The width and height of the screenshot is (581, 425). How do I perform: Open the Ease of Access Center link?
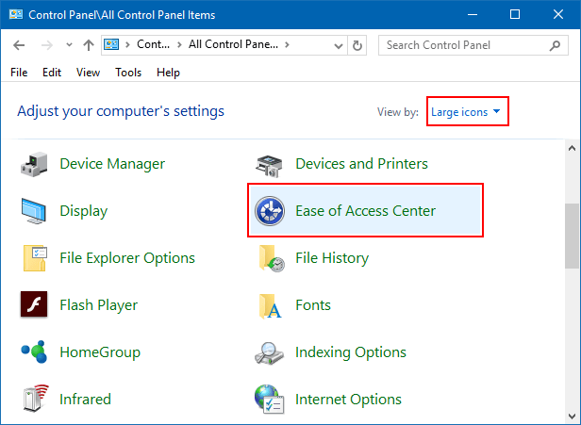coord(366,211)
